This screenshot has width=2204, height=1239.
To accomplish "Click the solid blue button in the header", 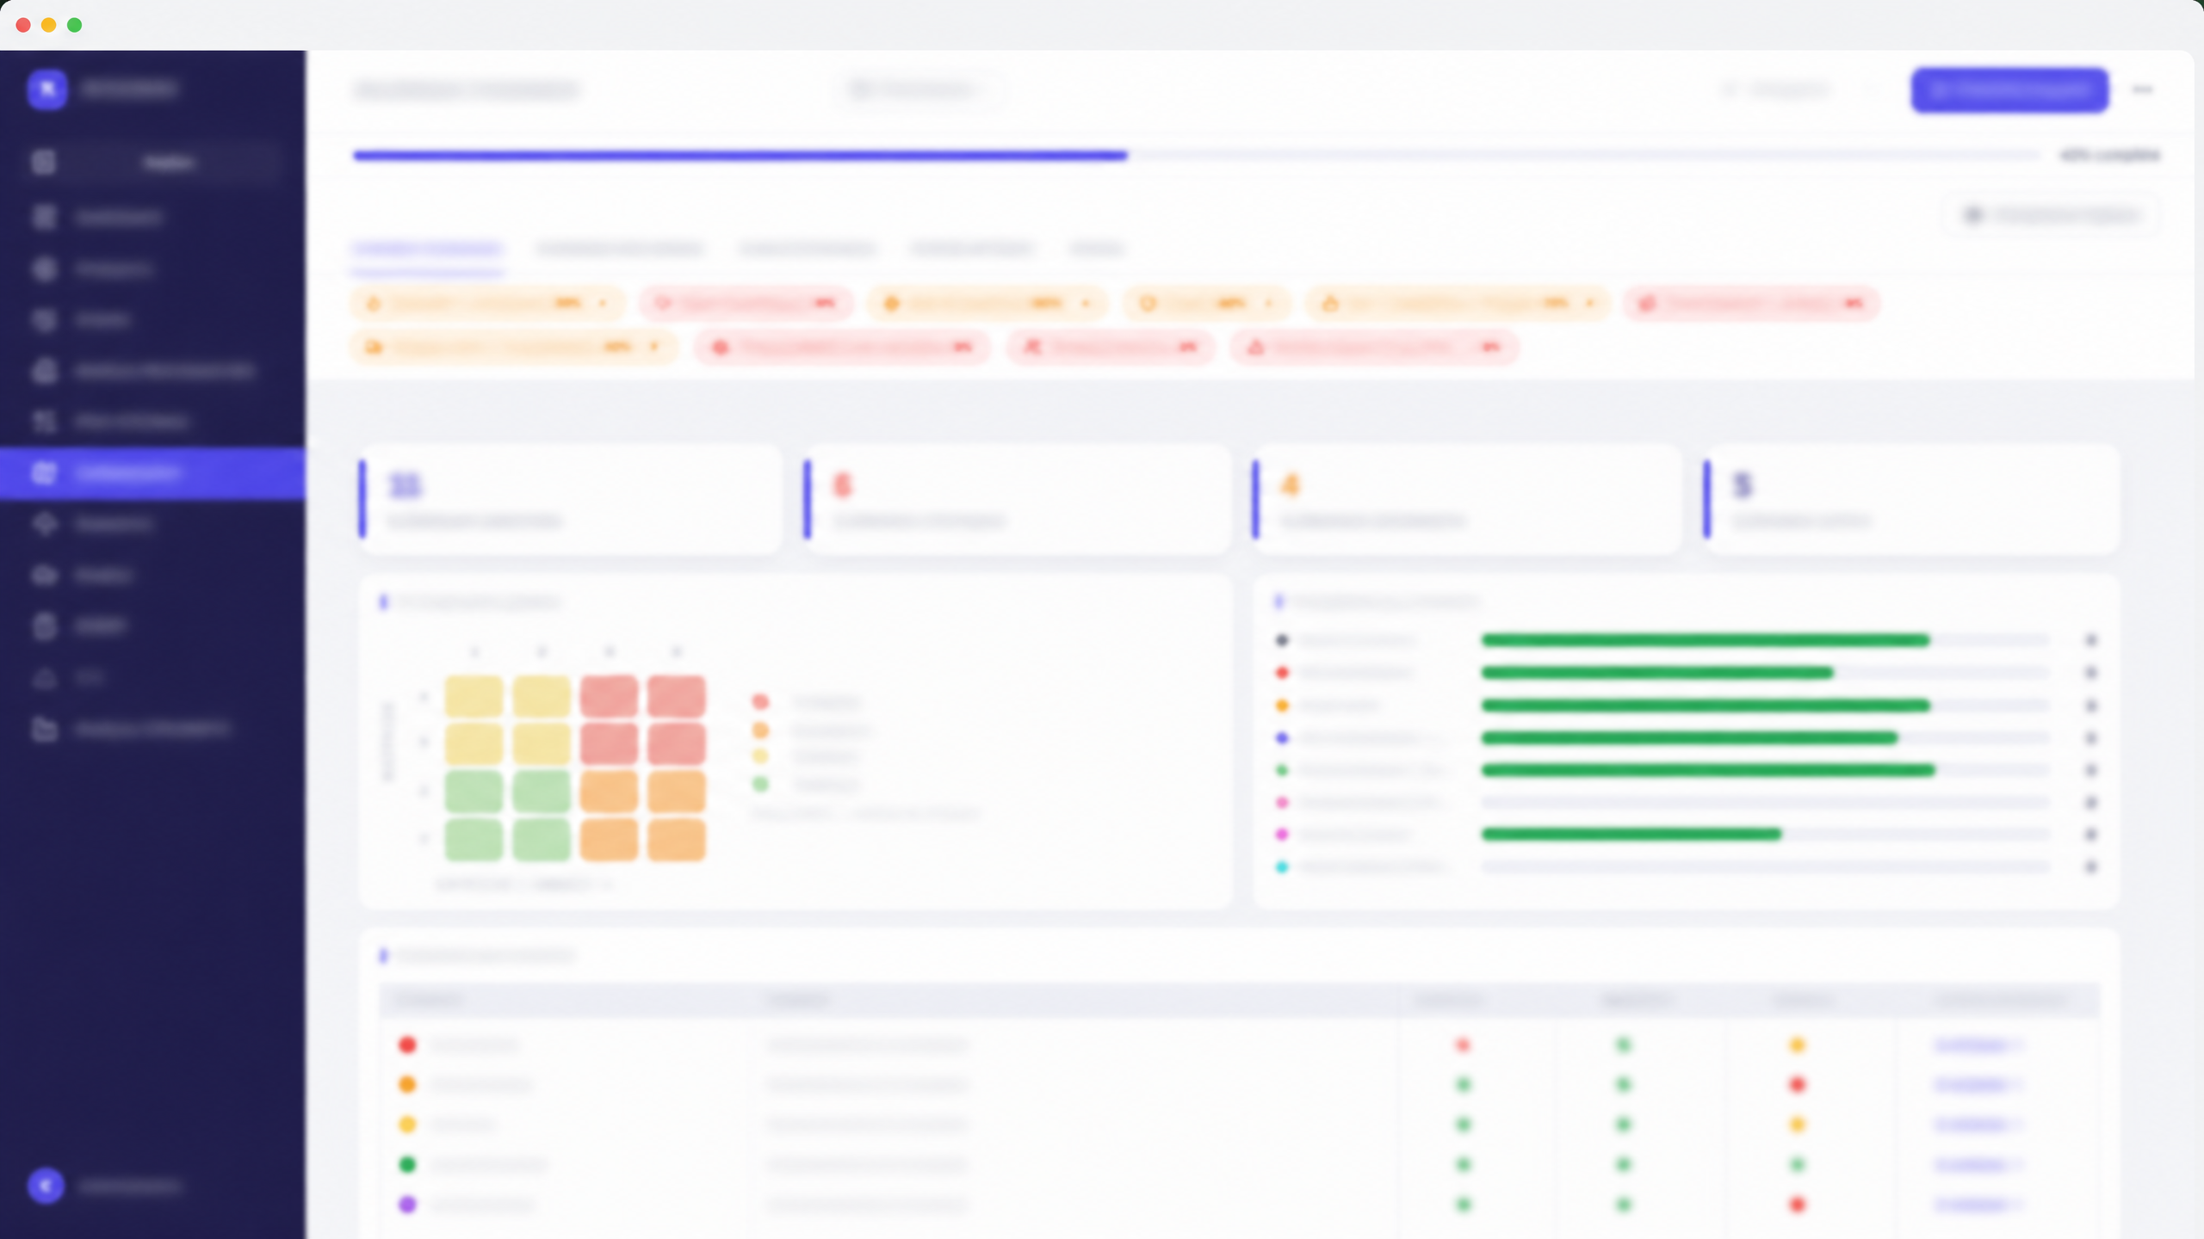I will coord(2009,90).
